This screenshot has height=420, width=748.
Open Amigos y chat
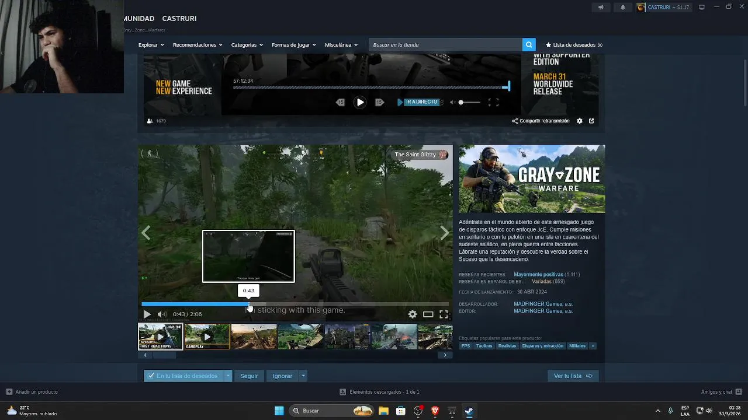click(721, 392)
